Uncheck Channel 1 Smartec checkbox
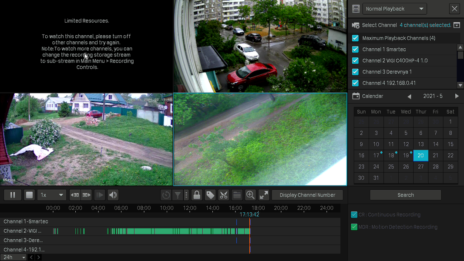The height and width of the screenshot is (261, 464). tap(355, 49)
